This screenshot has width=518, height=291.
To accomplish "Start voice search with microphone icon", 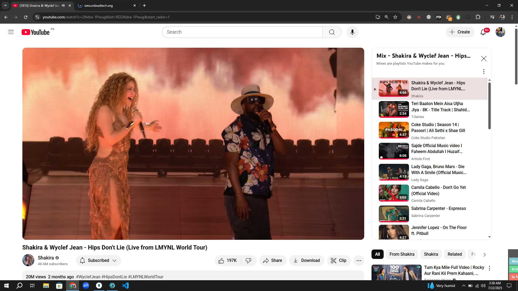I will click(x=352, y=32).
